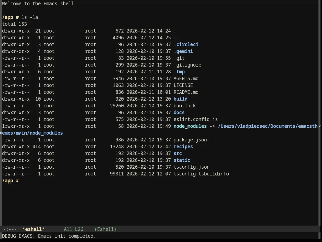Select the LICENSE file name

point(183,85)
